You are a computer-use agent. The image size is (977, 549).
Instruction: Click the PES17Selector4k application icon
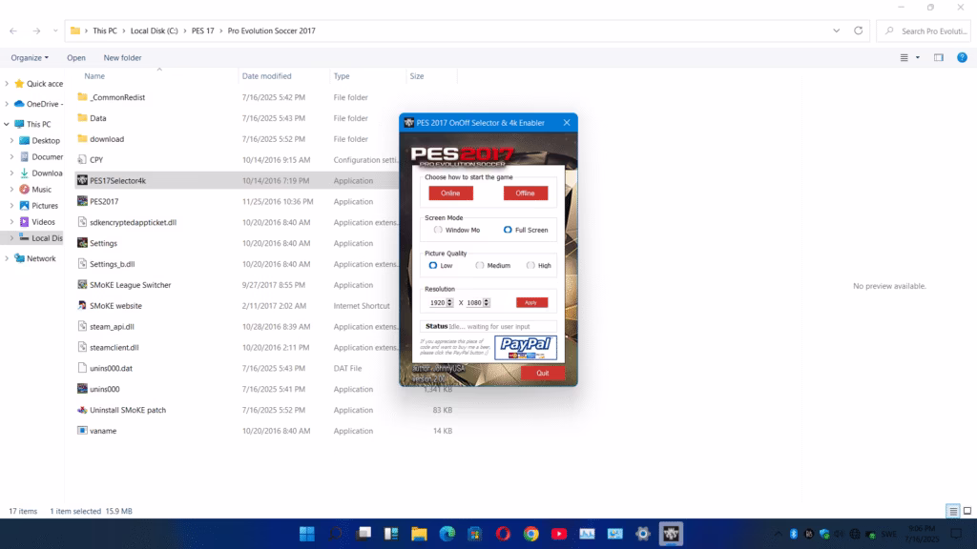coord(82,180)
